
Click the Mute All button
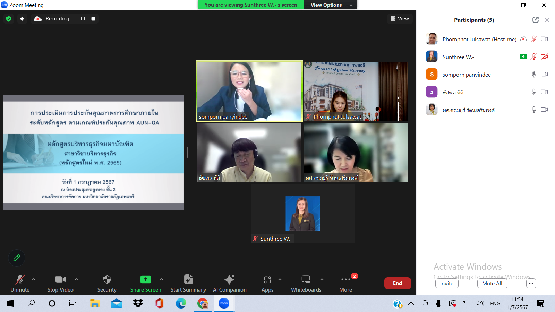click(x=492, y=283)
